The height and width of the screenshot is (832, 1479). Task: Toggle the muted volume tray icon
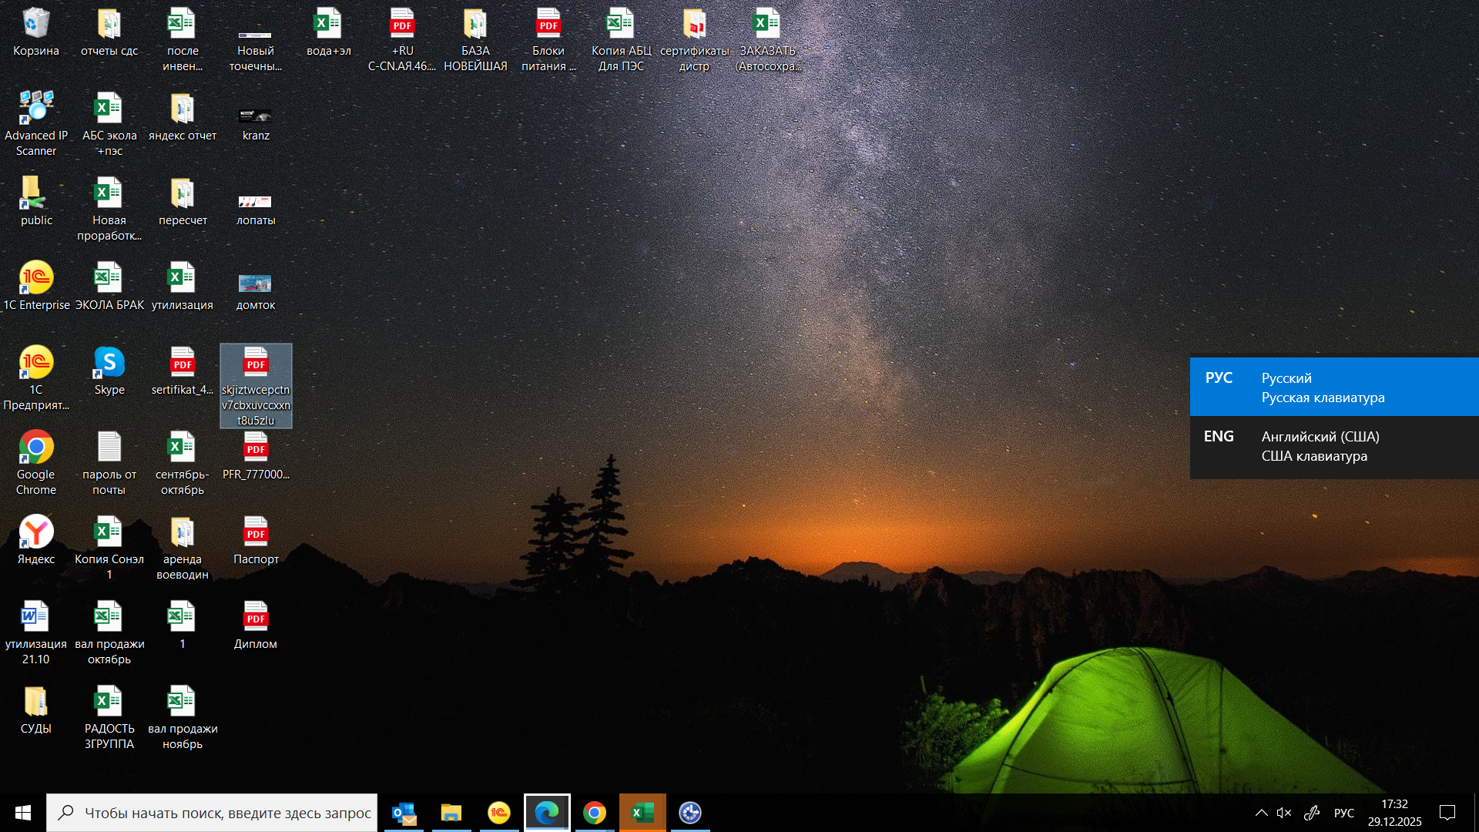(1283, 813)
